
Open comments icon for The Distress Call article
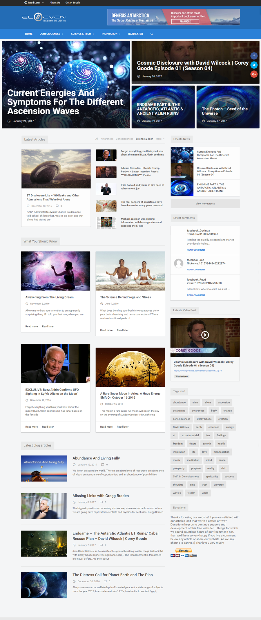pyautogui.click(x=105, y=581)
